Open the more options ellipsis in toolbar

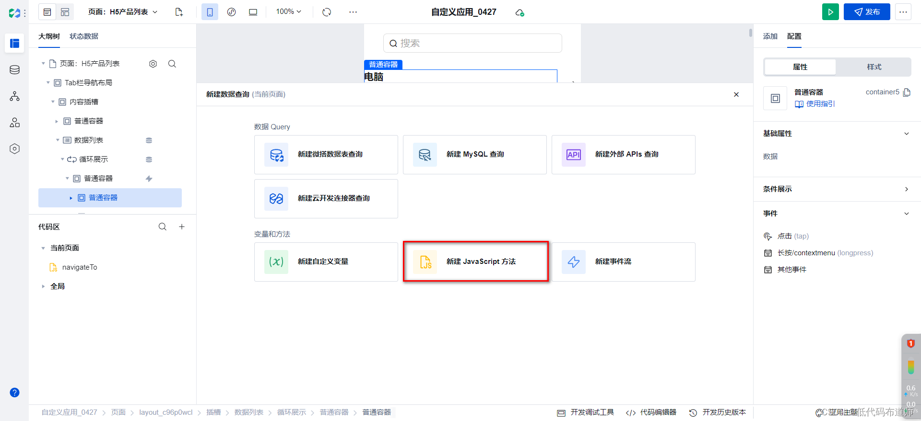click(x=353, y=12)
